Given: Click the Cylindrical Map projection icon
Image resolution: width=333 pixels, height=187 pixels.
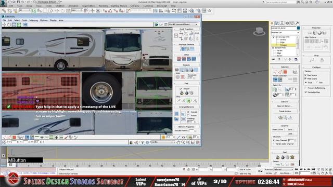Looking at the screenshot, I should tap(315, 33).
